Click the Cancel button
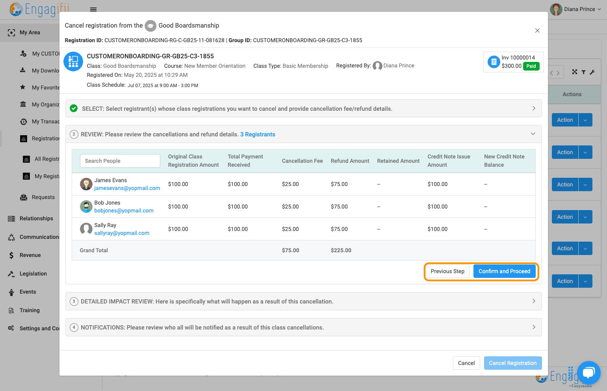607x391 pixels. point(466,363)
